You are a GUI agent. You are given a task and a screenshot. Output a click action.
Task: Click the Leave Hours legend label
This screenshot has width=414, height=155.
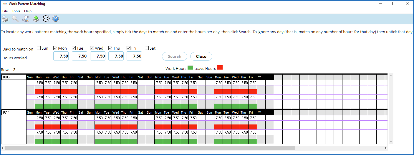point(205,68)
